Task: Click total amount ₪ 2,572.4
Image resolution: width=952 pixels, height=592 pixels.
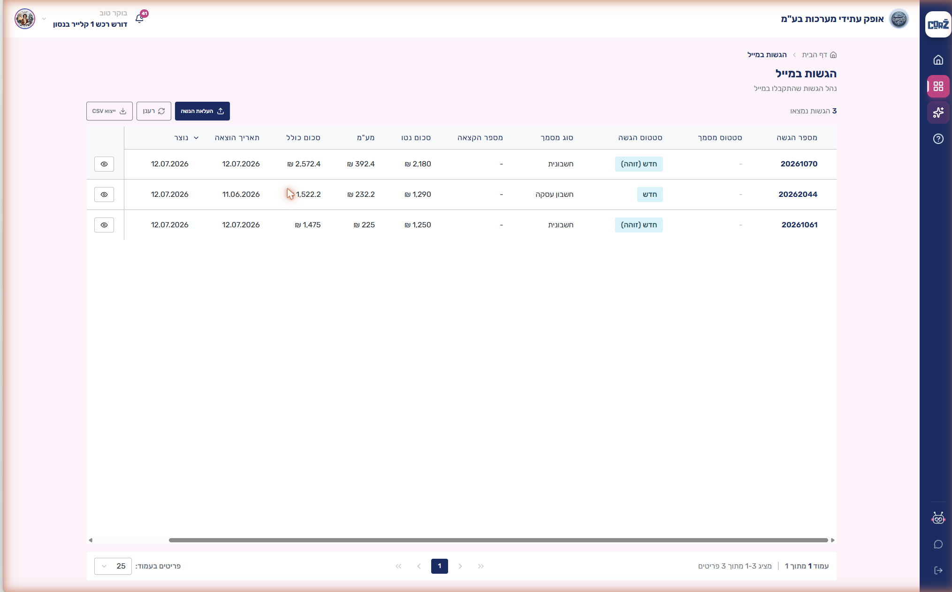Action: 304,164
